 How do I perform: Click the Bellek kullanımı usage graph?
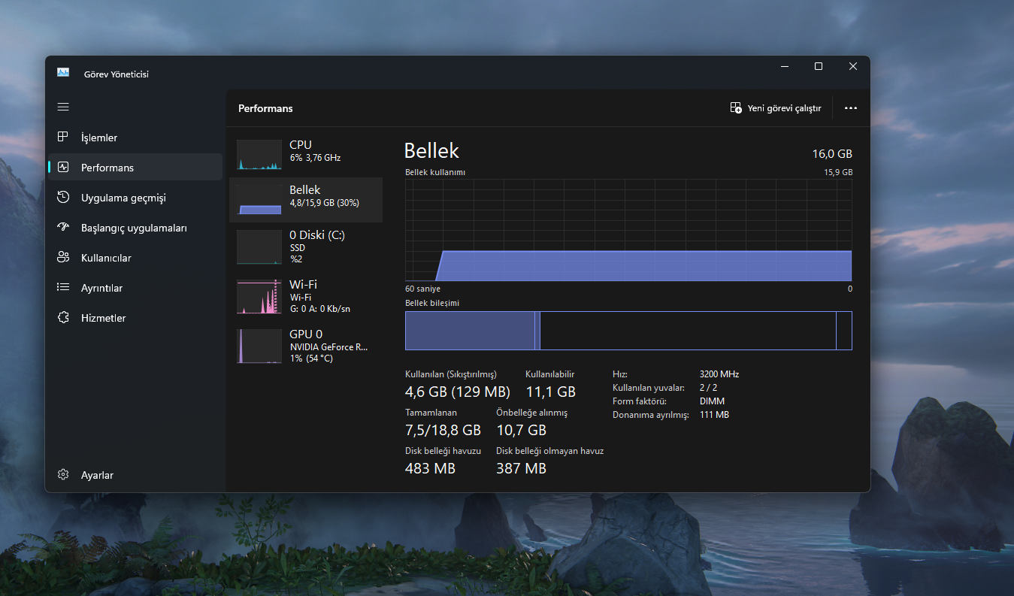[x=628, y=230]
